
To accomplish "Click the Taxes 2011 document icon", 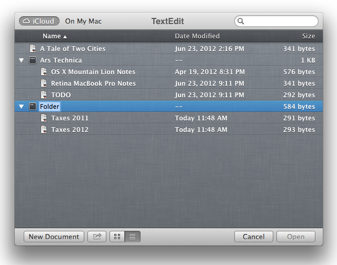I will pos(44,118).
